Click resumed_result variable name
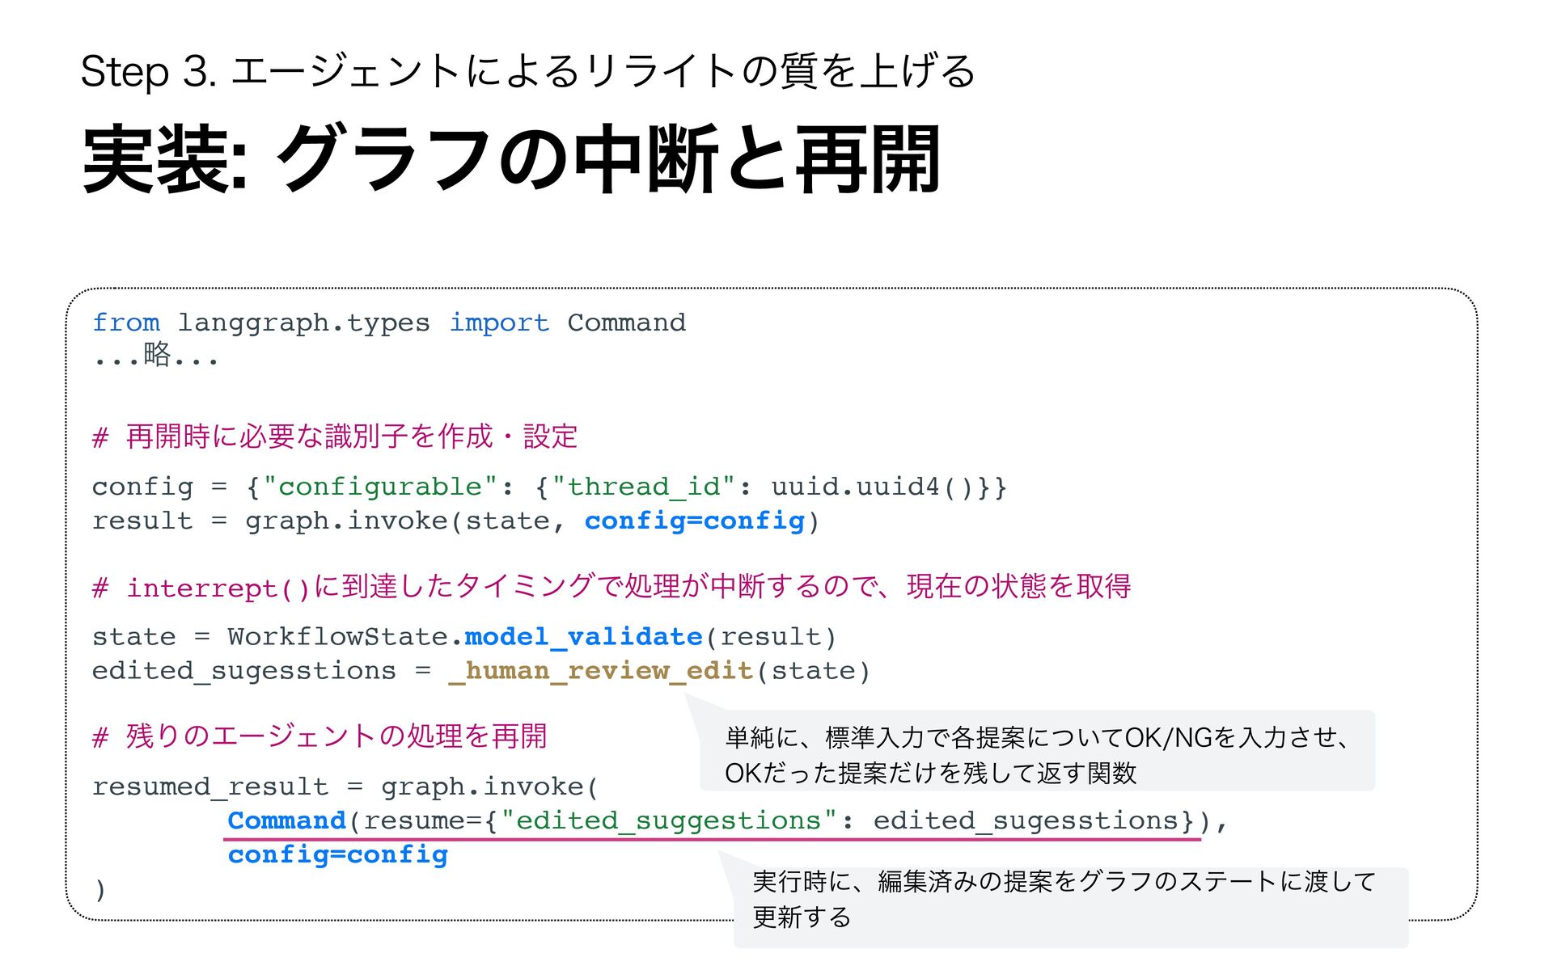 pyautogui.click(x=210, y=787)
